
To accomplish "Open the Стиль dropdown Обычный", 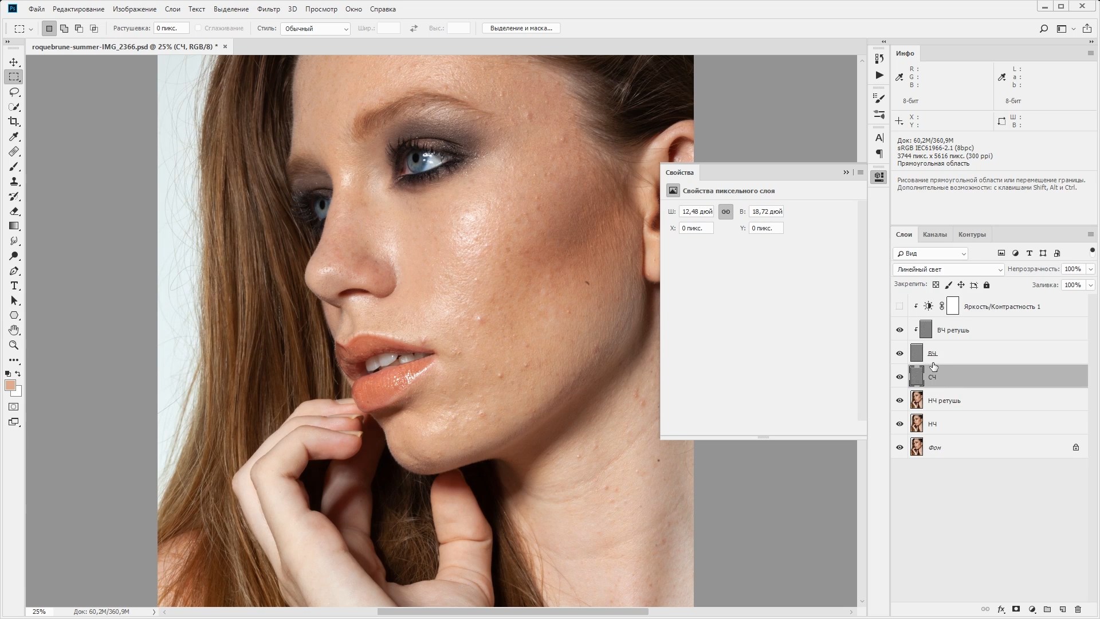I will pos(315,29).
